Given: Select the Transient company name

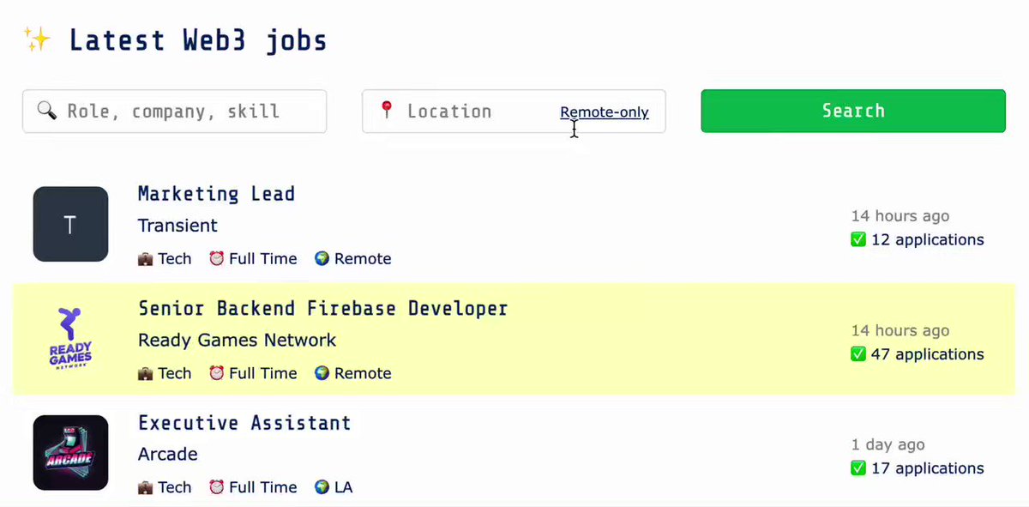Looking at the screenshot, I should coord(178,226).
